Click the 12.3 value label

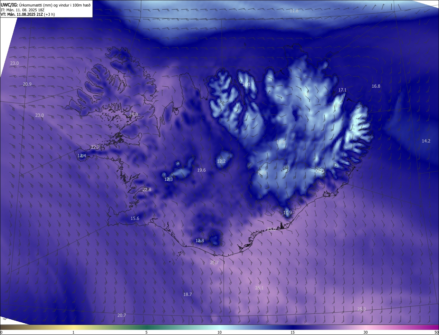click(x=168, y=179)
